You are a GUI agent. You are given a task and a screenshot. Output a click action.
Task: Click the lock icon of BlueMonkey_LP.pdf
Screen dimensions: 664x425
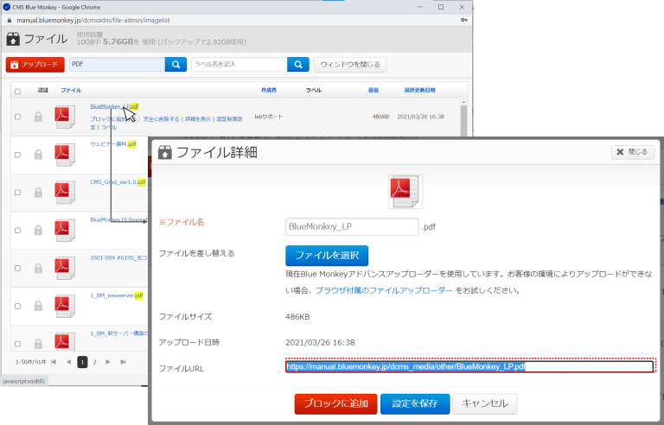click(x=38, y=117)
